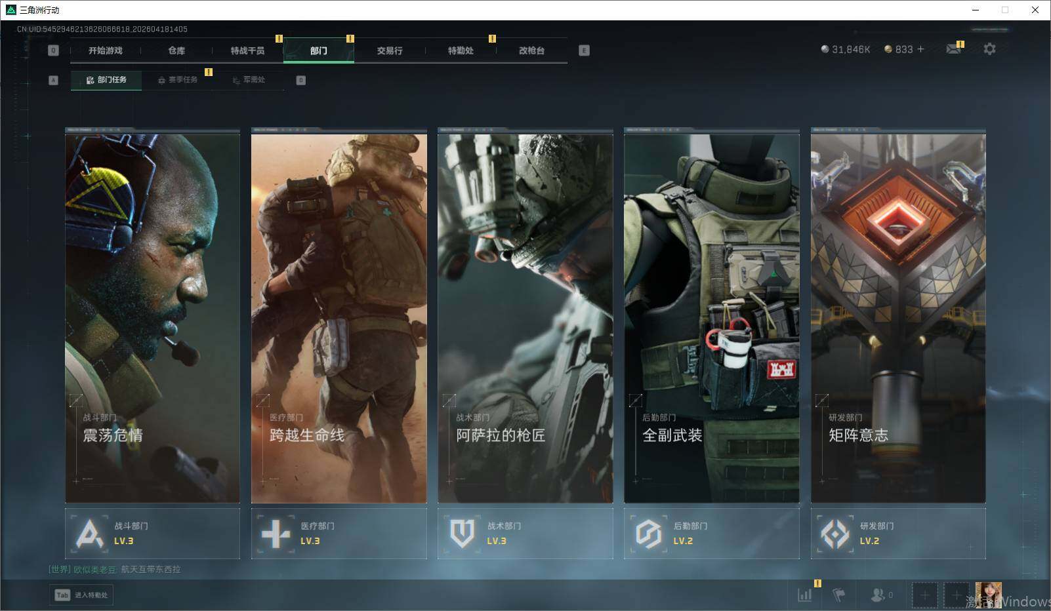Select the 部门任务 sub-tab

106,80
